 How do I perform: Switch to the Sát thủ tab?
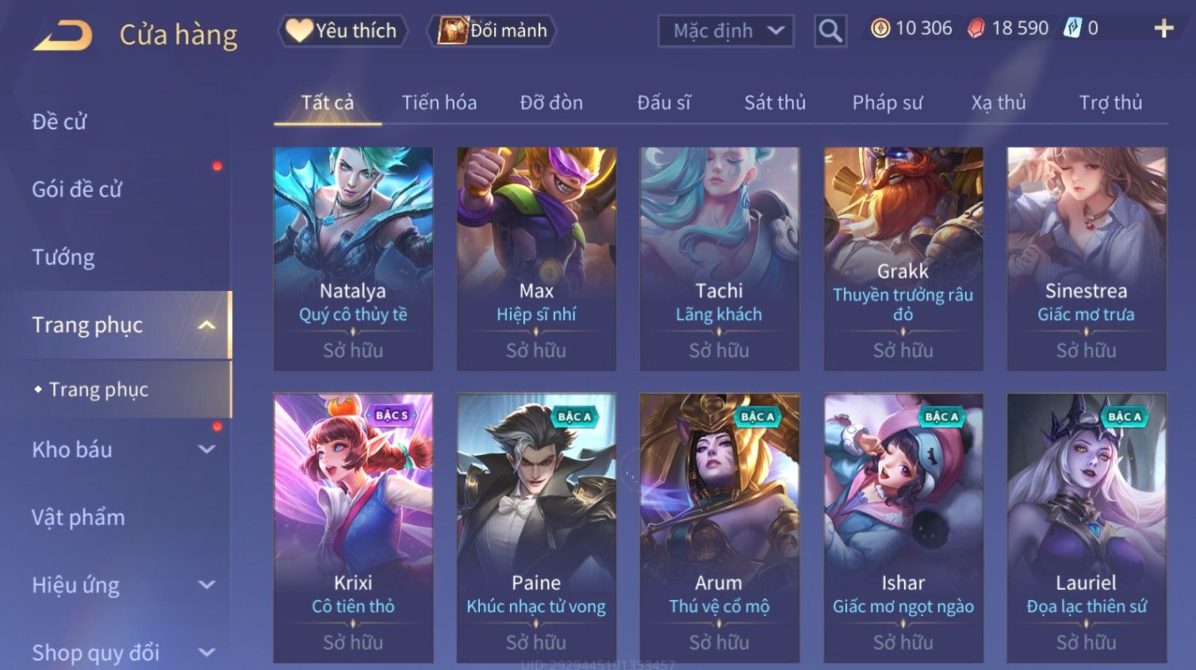pos(775,102)
